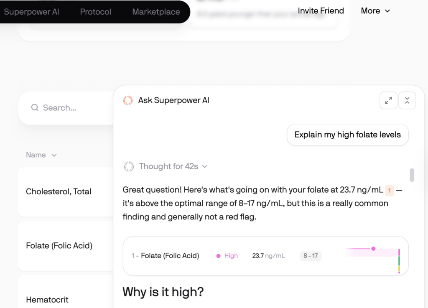Click the magnifier icon in search box
428x308 pixels.
(35, 107)
